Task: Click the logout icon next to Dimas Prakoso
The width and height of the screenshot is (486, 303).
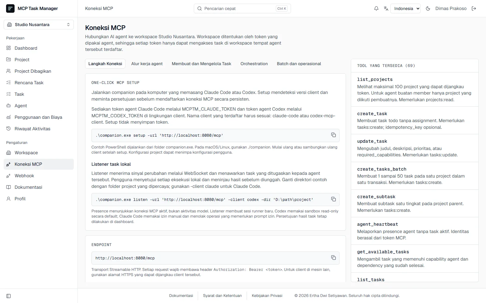Action: (x=474, y=8)
